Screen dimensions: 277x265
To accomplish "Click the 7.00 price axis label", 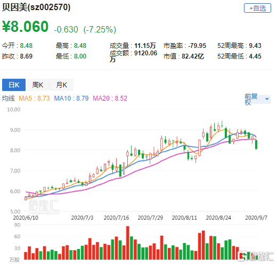I will [15, 171].
